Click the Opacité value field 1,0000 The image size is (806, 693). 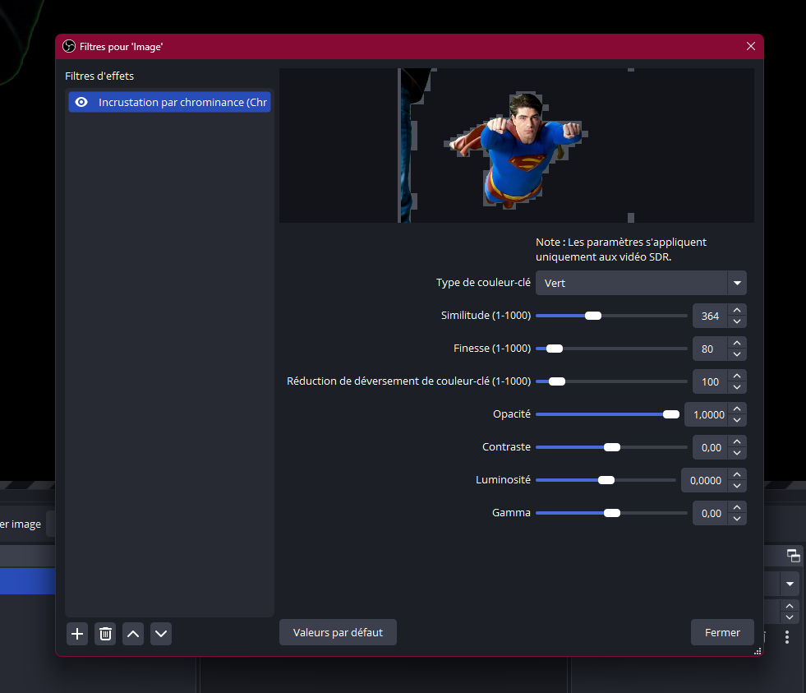(707, 414)
